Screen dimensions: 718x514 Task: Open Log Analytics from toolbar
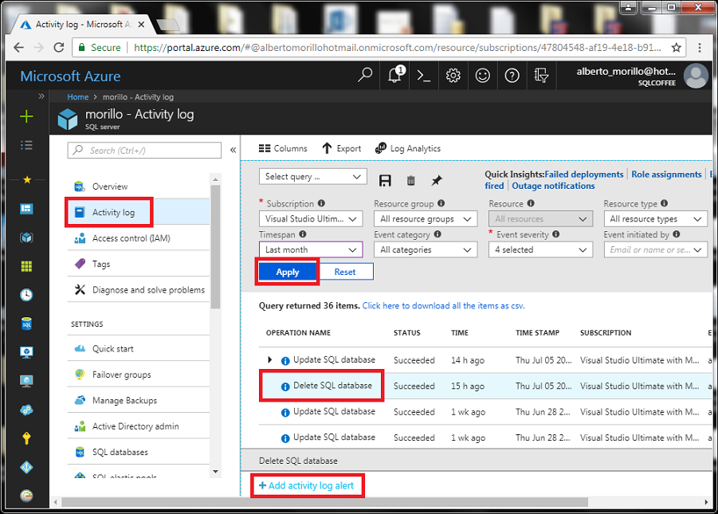pyautogui.click(x=408, y=148)
